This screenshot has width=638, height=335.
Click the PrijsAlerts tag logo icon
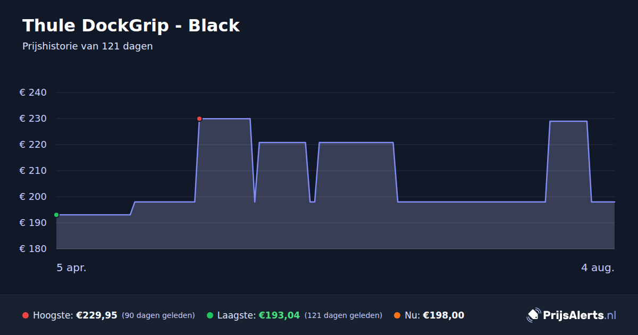[533, 315]
